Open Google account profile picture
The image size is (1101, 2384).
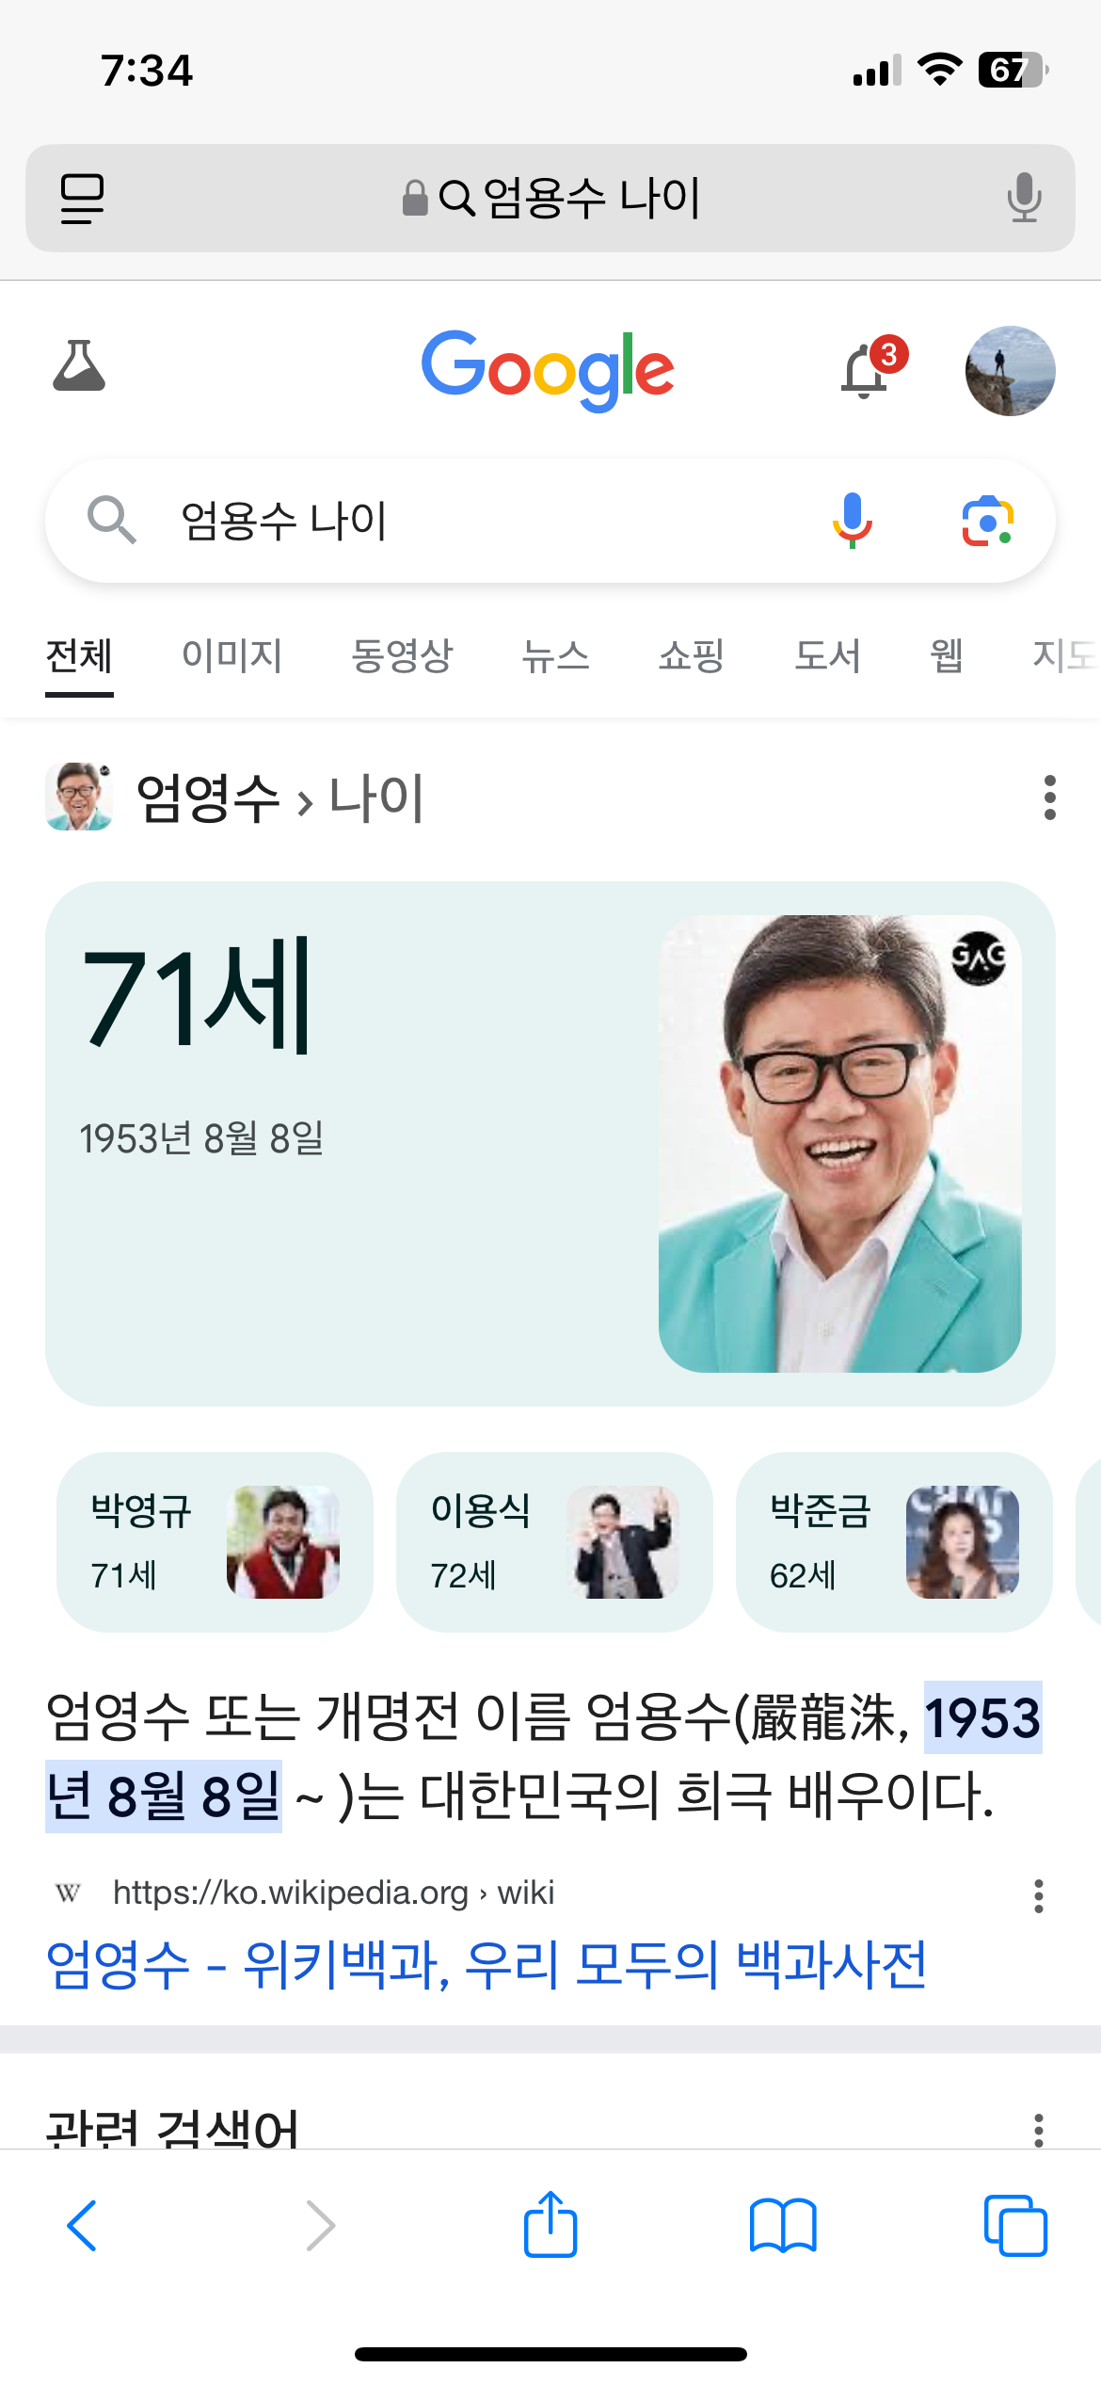click(1011, 371)
